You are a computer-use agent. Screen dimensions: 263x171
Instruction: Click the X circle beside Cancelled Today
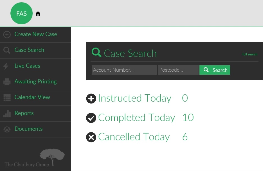point(91,137)
